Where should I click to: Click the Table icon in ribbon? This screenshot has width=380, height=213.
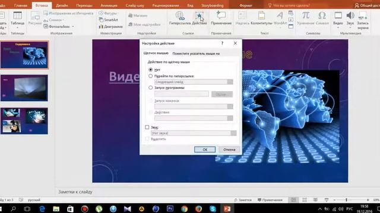[x=17, y=16]
